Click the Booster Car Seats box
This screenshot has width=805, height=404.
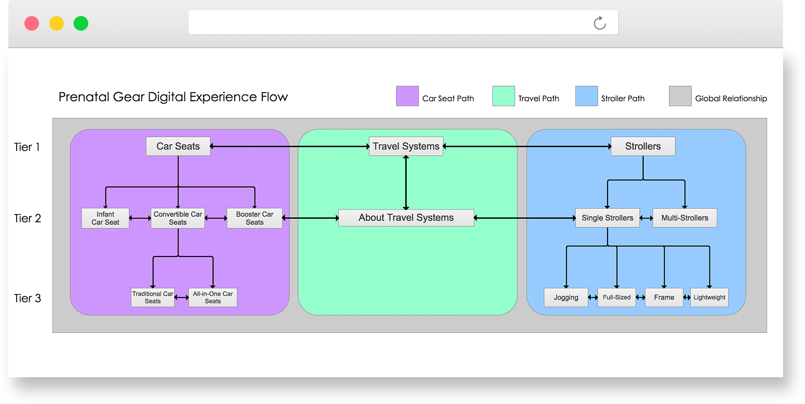[x=255, y=218]
